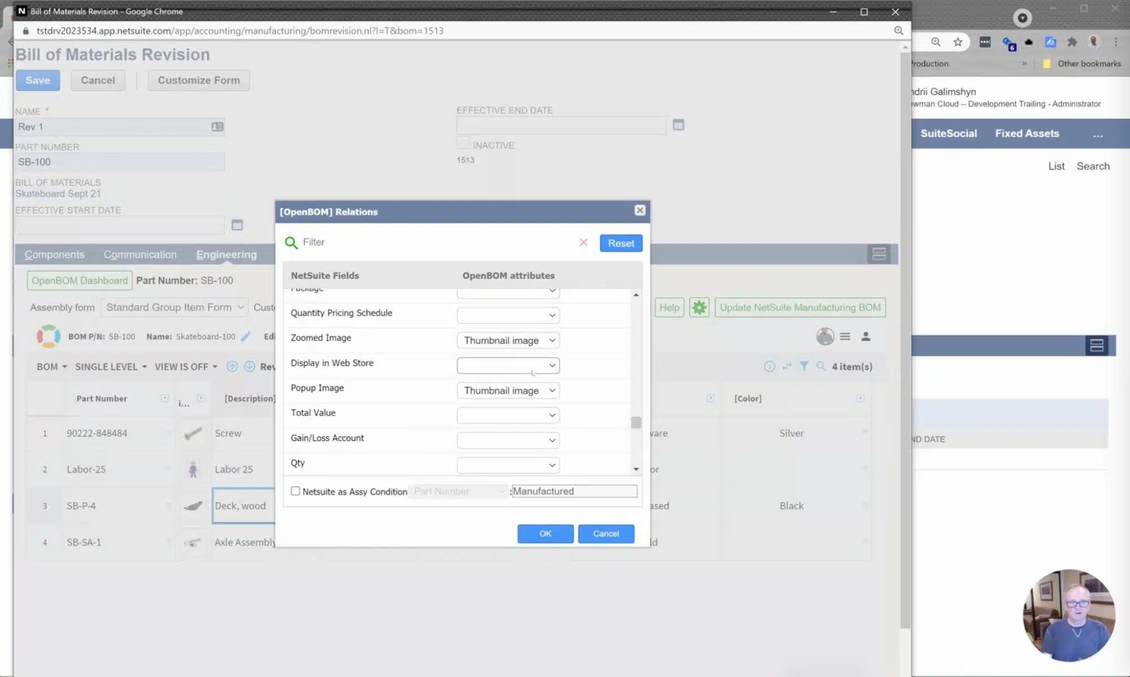The image size is (1130, 677).
Task: Click the info icon in the BOM toolbar
Action: tap(769, 366)
